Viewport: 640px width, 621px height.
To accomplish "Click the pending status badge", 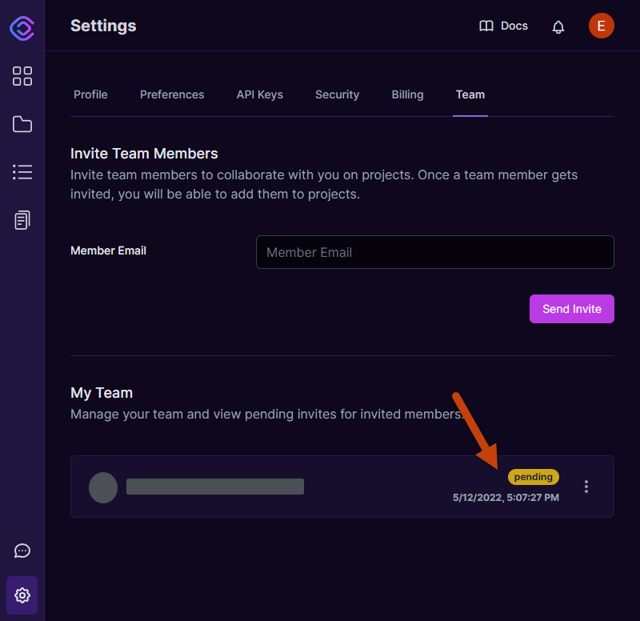I will click(533, 477).
